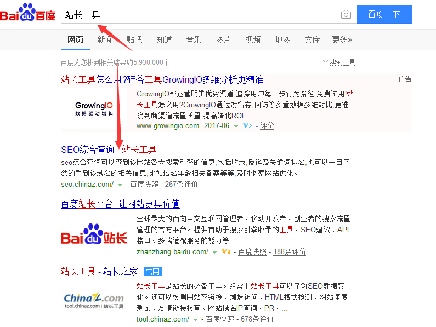Switch to the 新闻 tab

(105, 40)
